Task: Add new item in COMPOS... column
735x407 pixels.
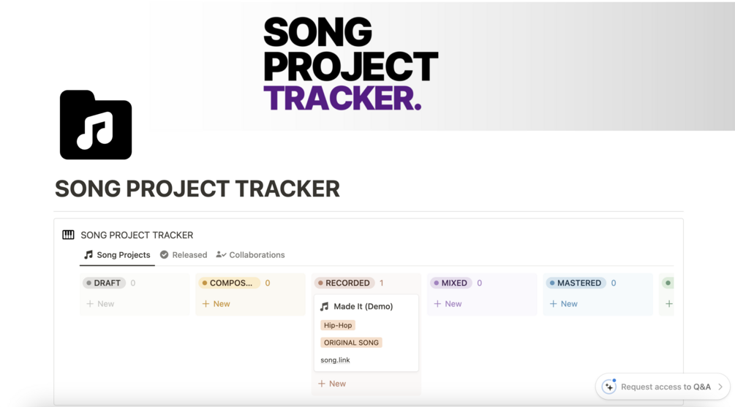Action: [x=216, y=304]
